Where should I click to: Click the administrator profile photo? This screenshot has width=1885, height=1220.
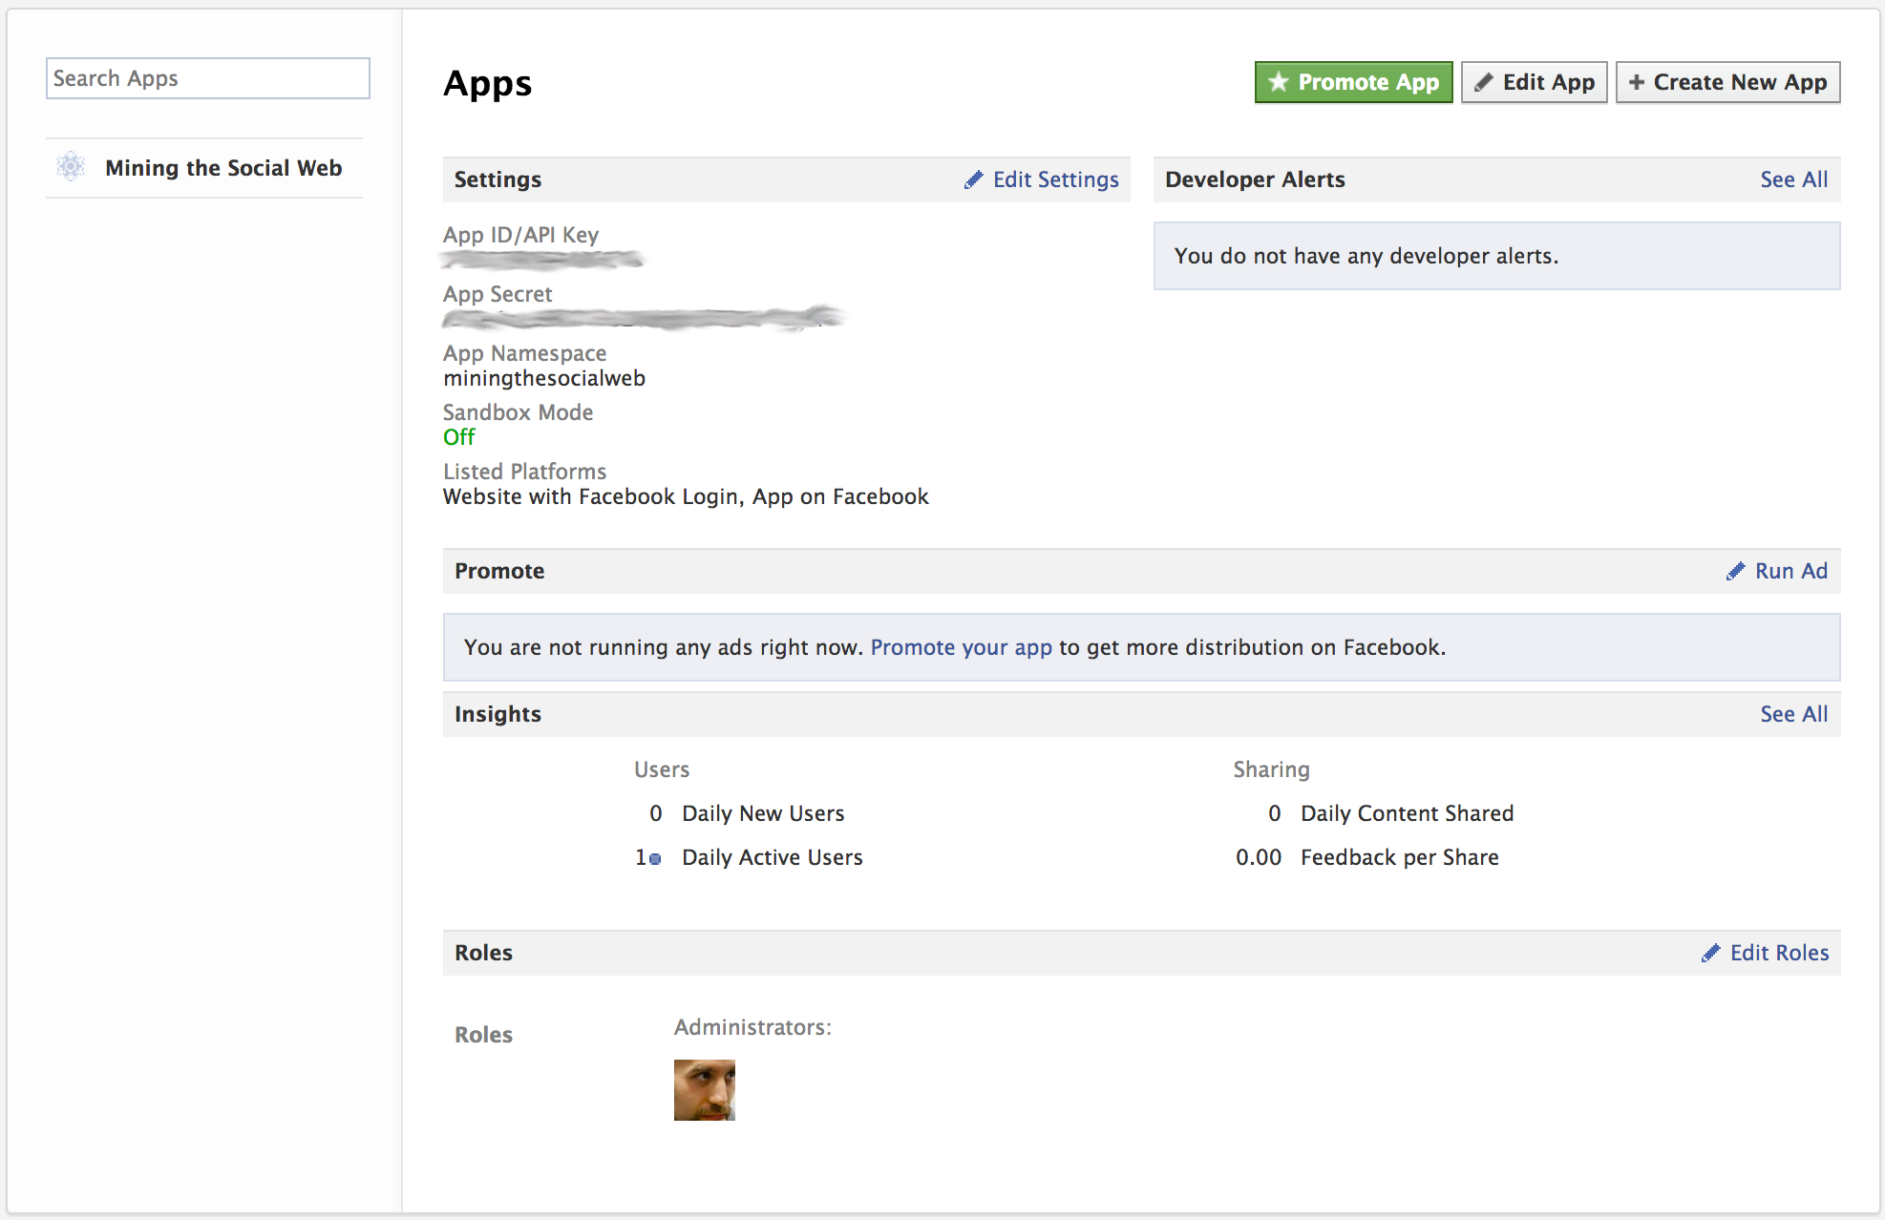pyautogui.click(x=704, y=1089)
